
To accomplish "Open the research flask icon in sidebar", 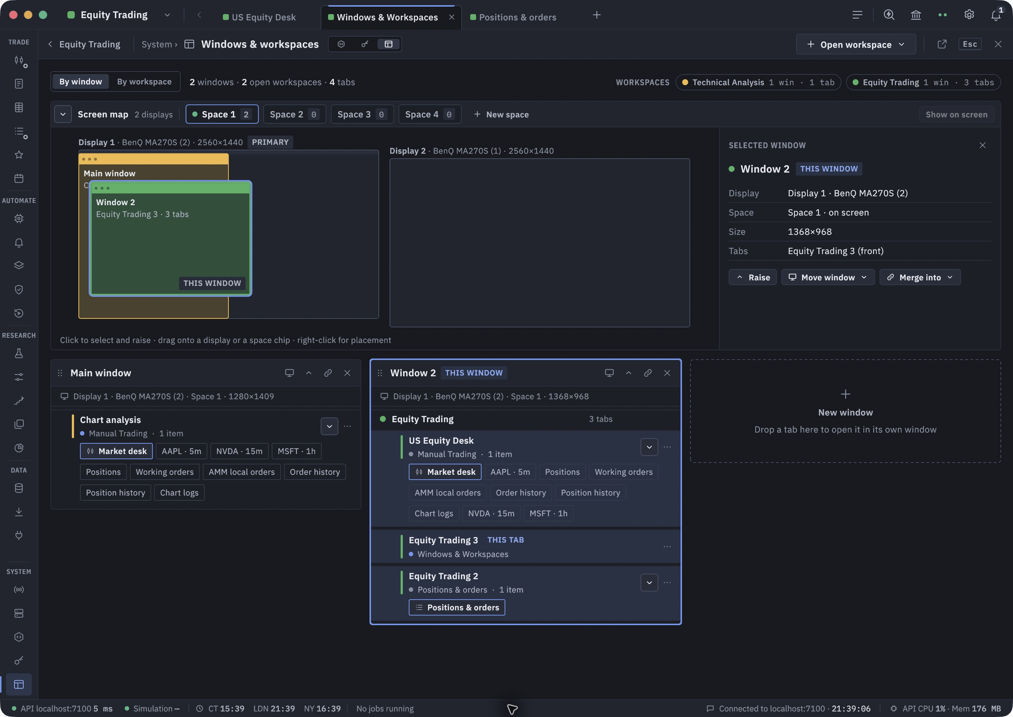I will (x=19, y=353).
